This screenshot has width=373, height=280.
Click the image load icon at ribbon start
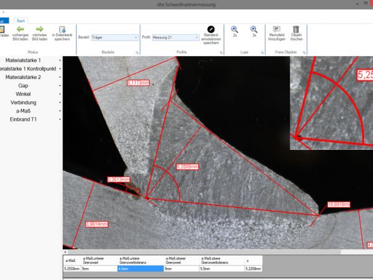(x=2, y=29)
